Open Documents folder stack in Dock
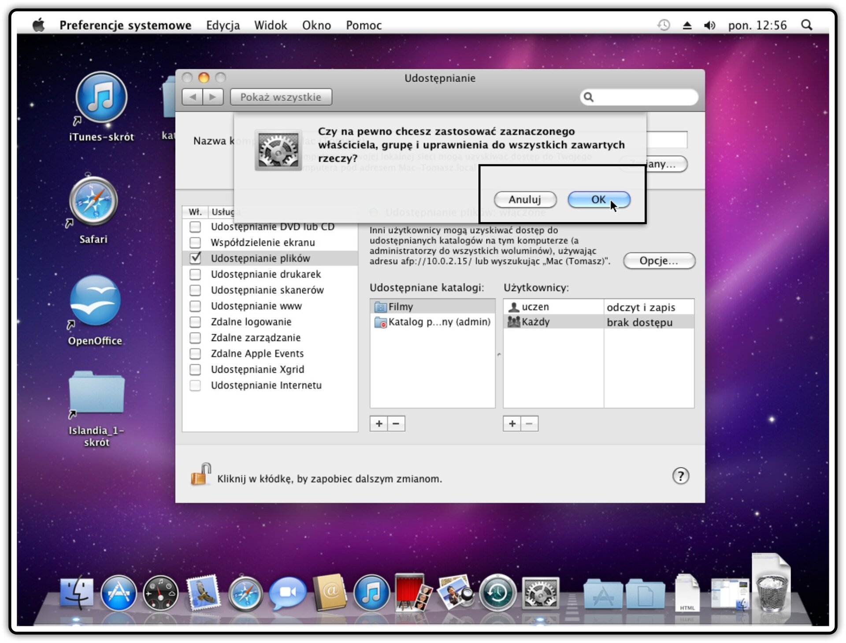846x643 pixels. click(x=646, y=594)
